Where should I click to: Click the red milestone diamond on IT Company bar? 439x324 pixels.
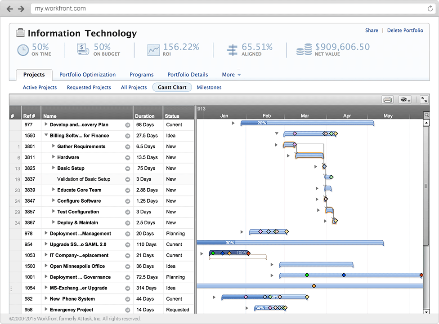tap(248, 253)
